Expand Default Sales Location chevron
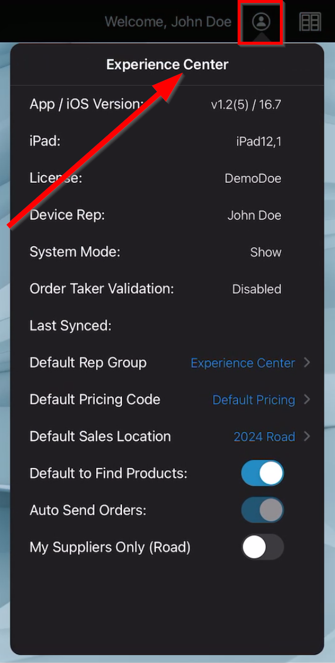This screenshot has width=335, height=663. tap(307, 436)
